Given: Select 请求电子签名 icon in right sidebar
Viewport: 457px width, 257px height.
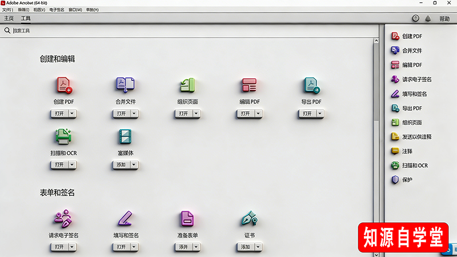Looking at the screenshot, I should 395,79.
